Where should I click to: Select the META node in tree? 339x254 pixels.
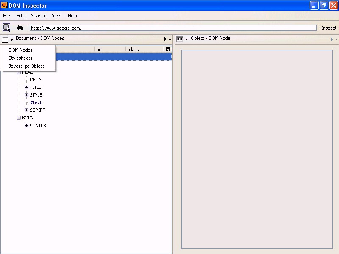point(36,80)
